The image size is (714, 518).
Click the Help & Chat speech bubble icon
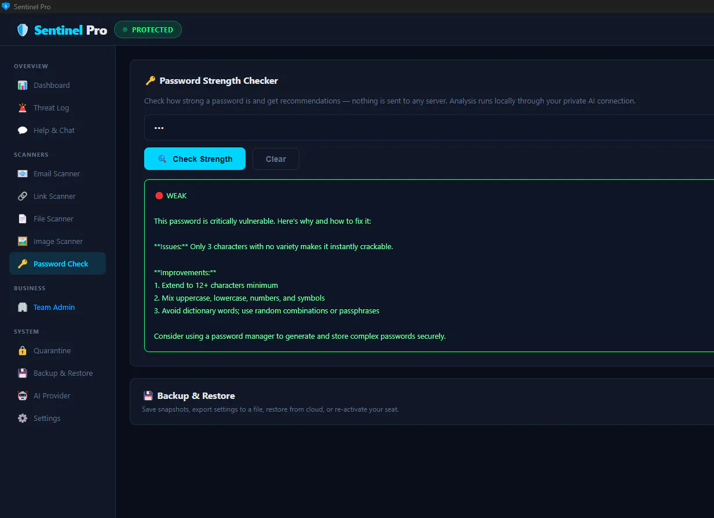(23, 131)
